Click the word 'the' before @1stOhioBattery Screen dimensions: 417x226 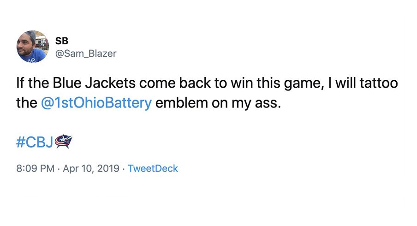pos(27,103)
